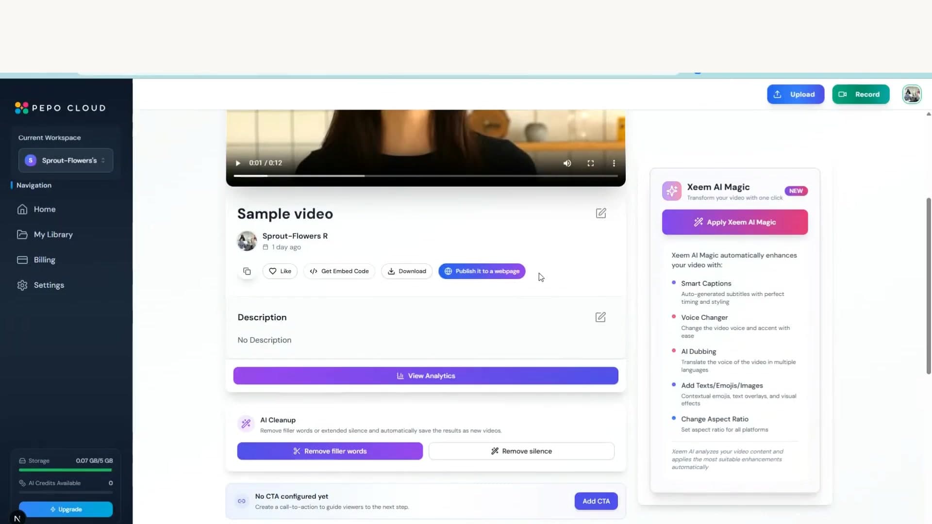Get the video embed code
This screenshot has height=524, width=932.
click(x=339, y=271)
